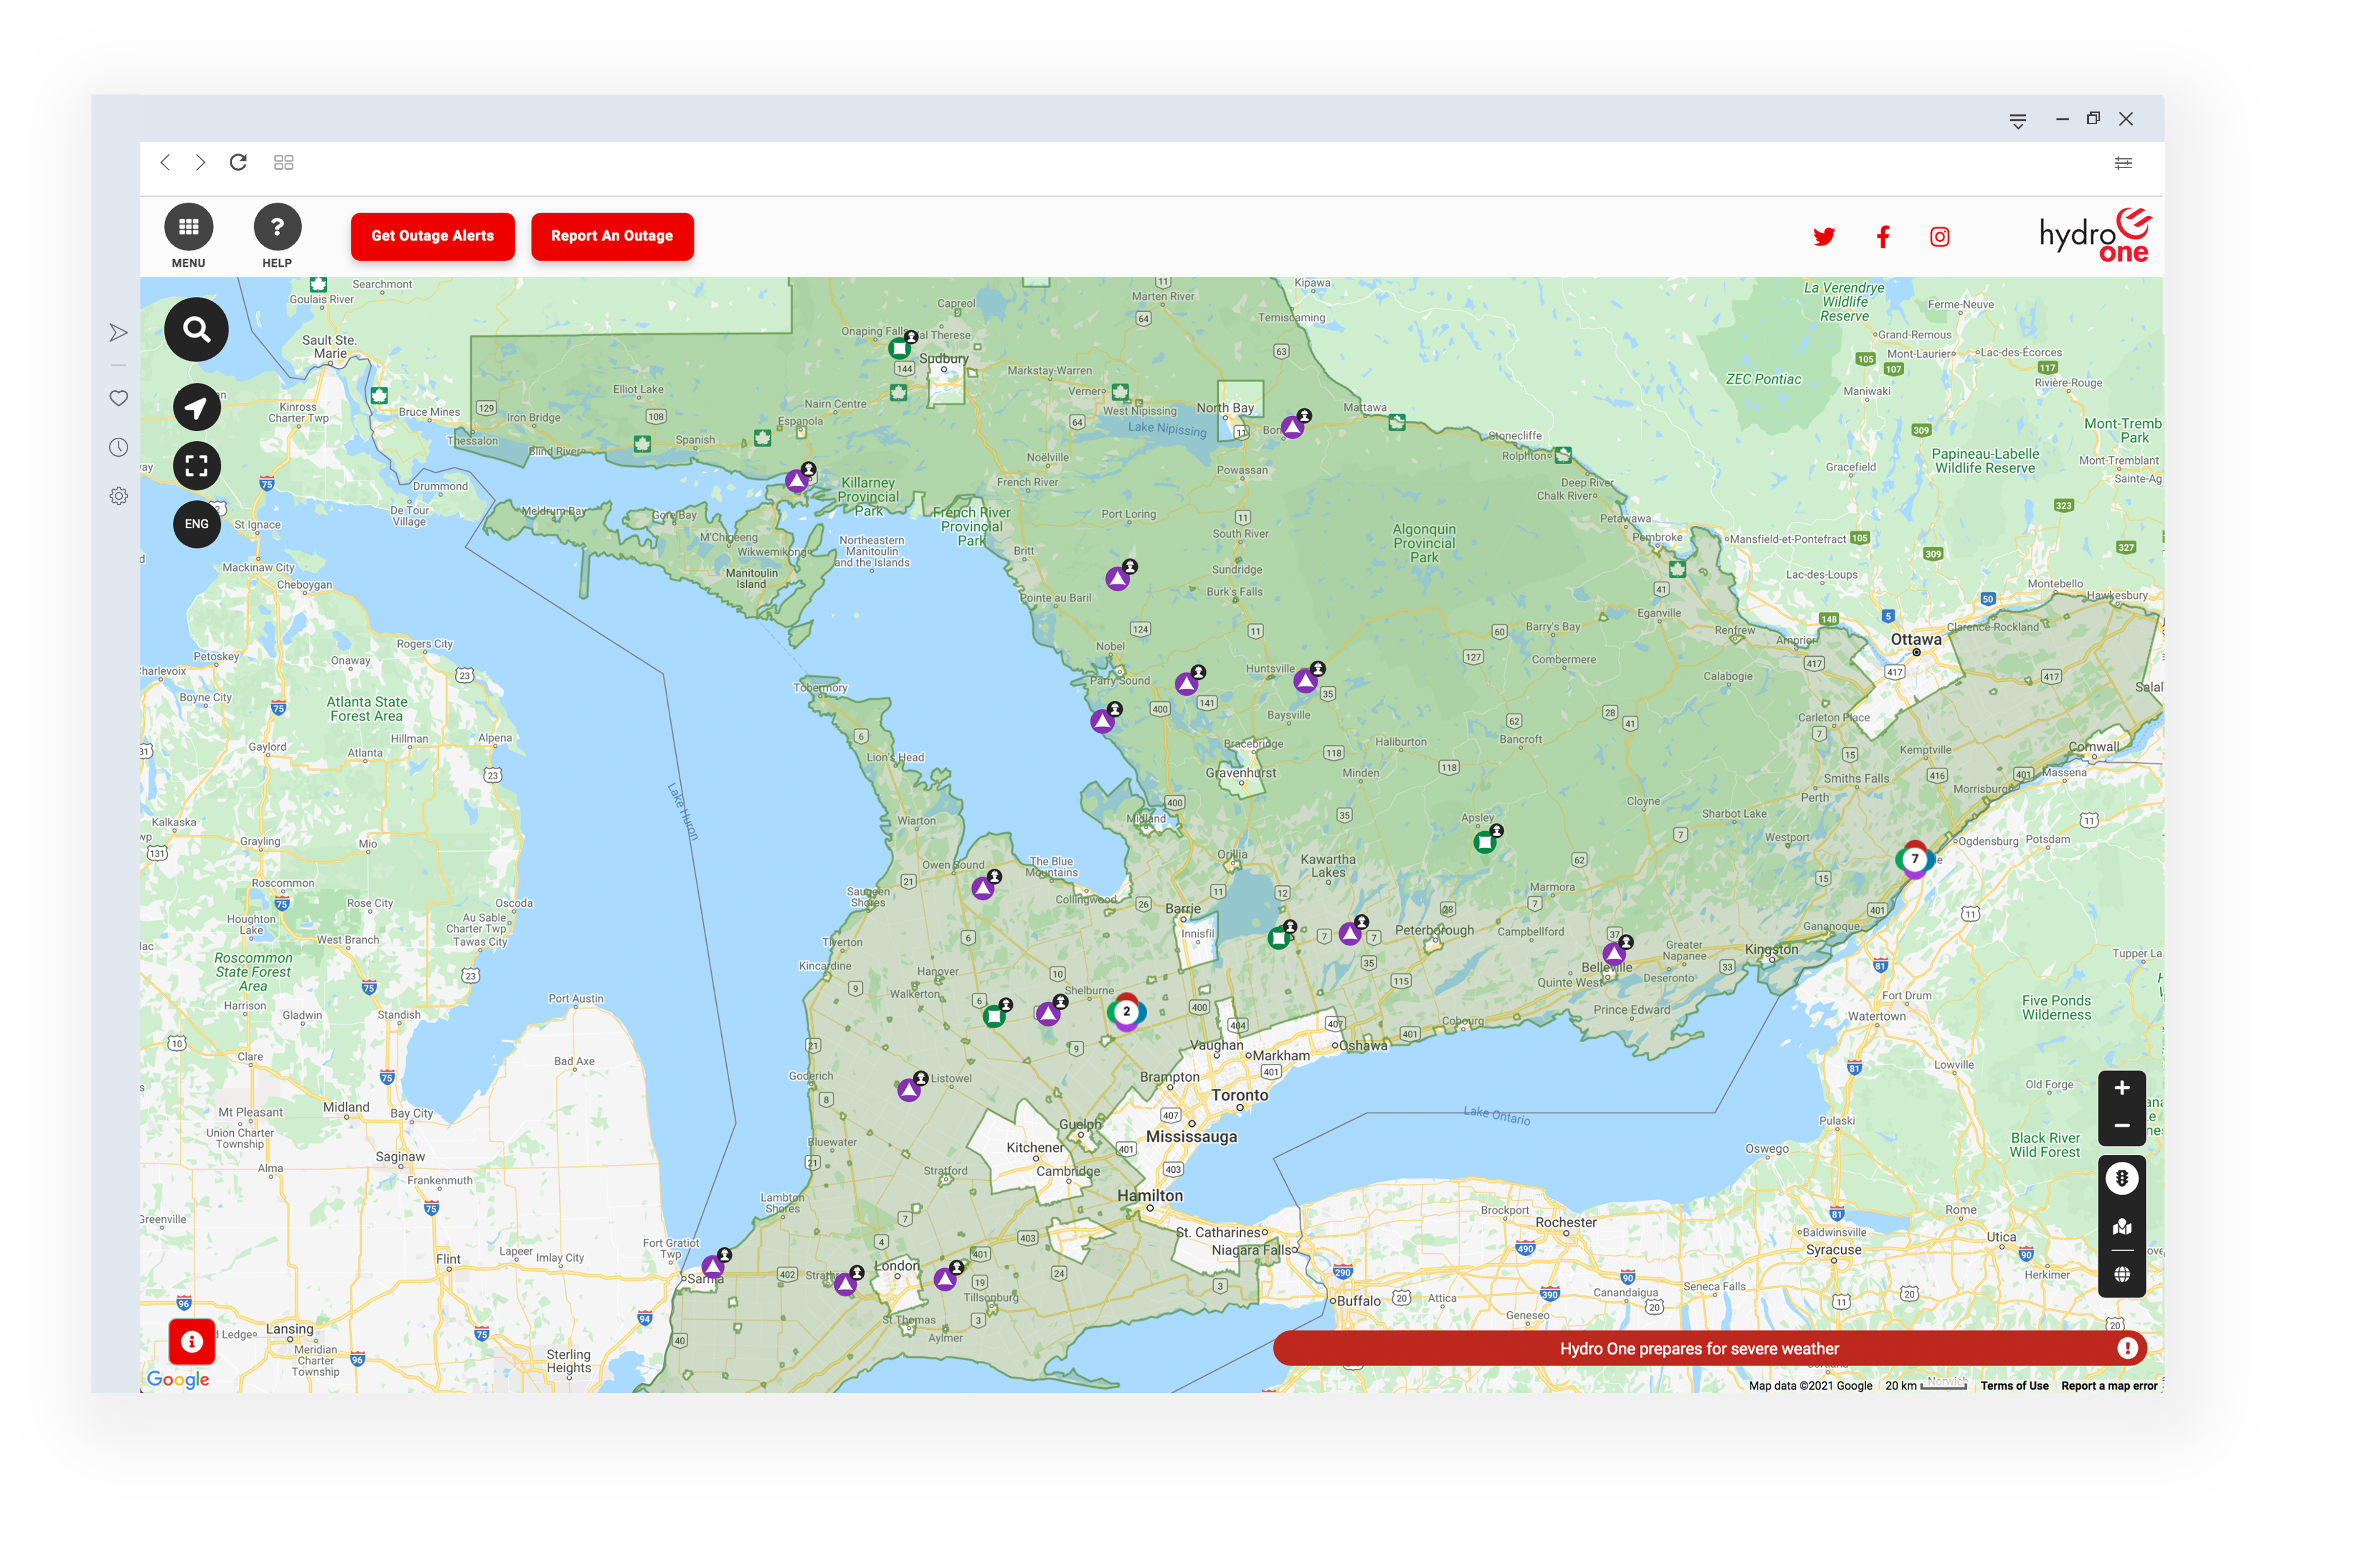Image resolution: width=2368 pixels, height=1568 pixels.
Task: Click the sidebar send arrow icon
Action: click(118, 333)
